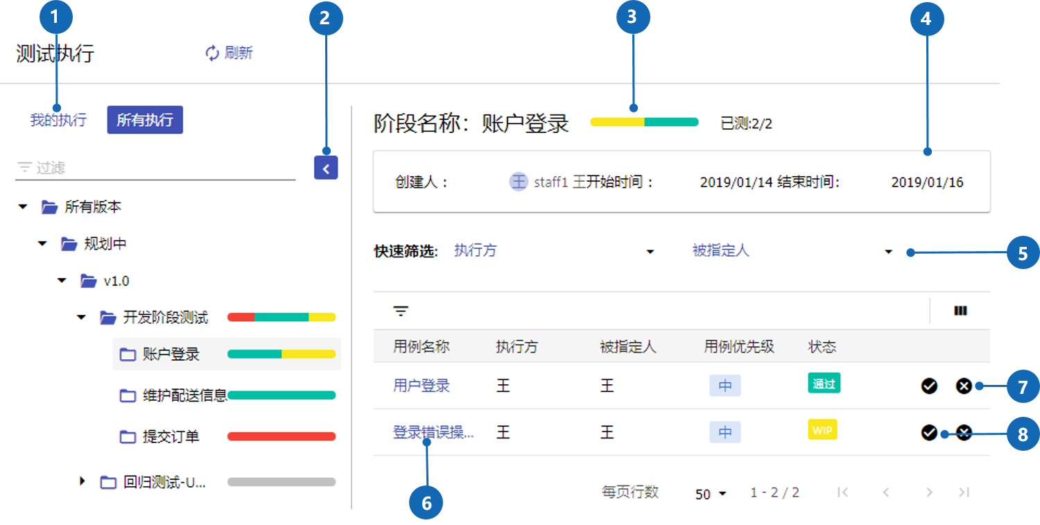Collapse the v1.0 tree node

(62, 281)
